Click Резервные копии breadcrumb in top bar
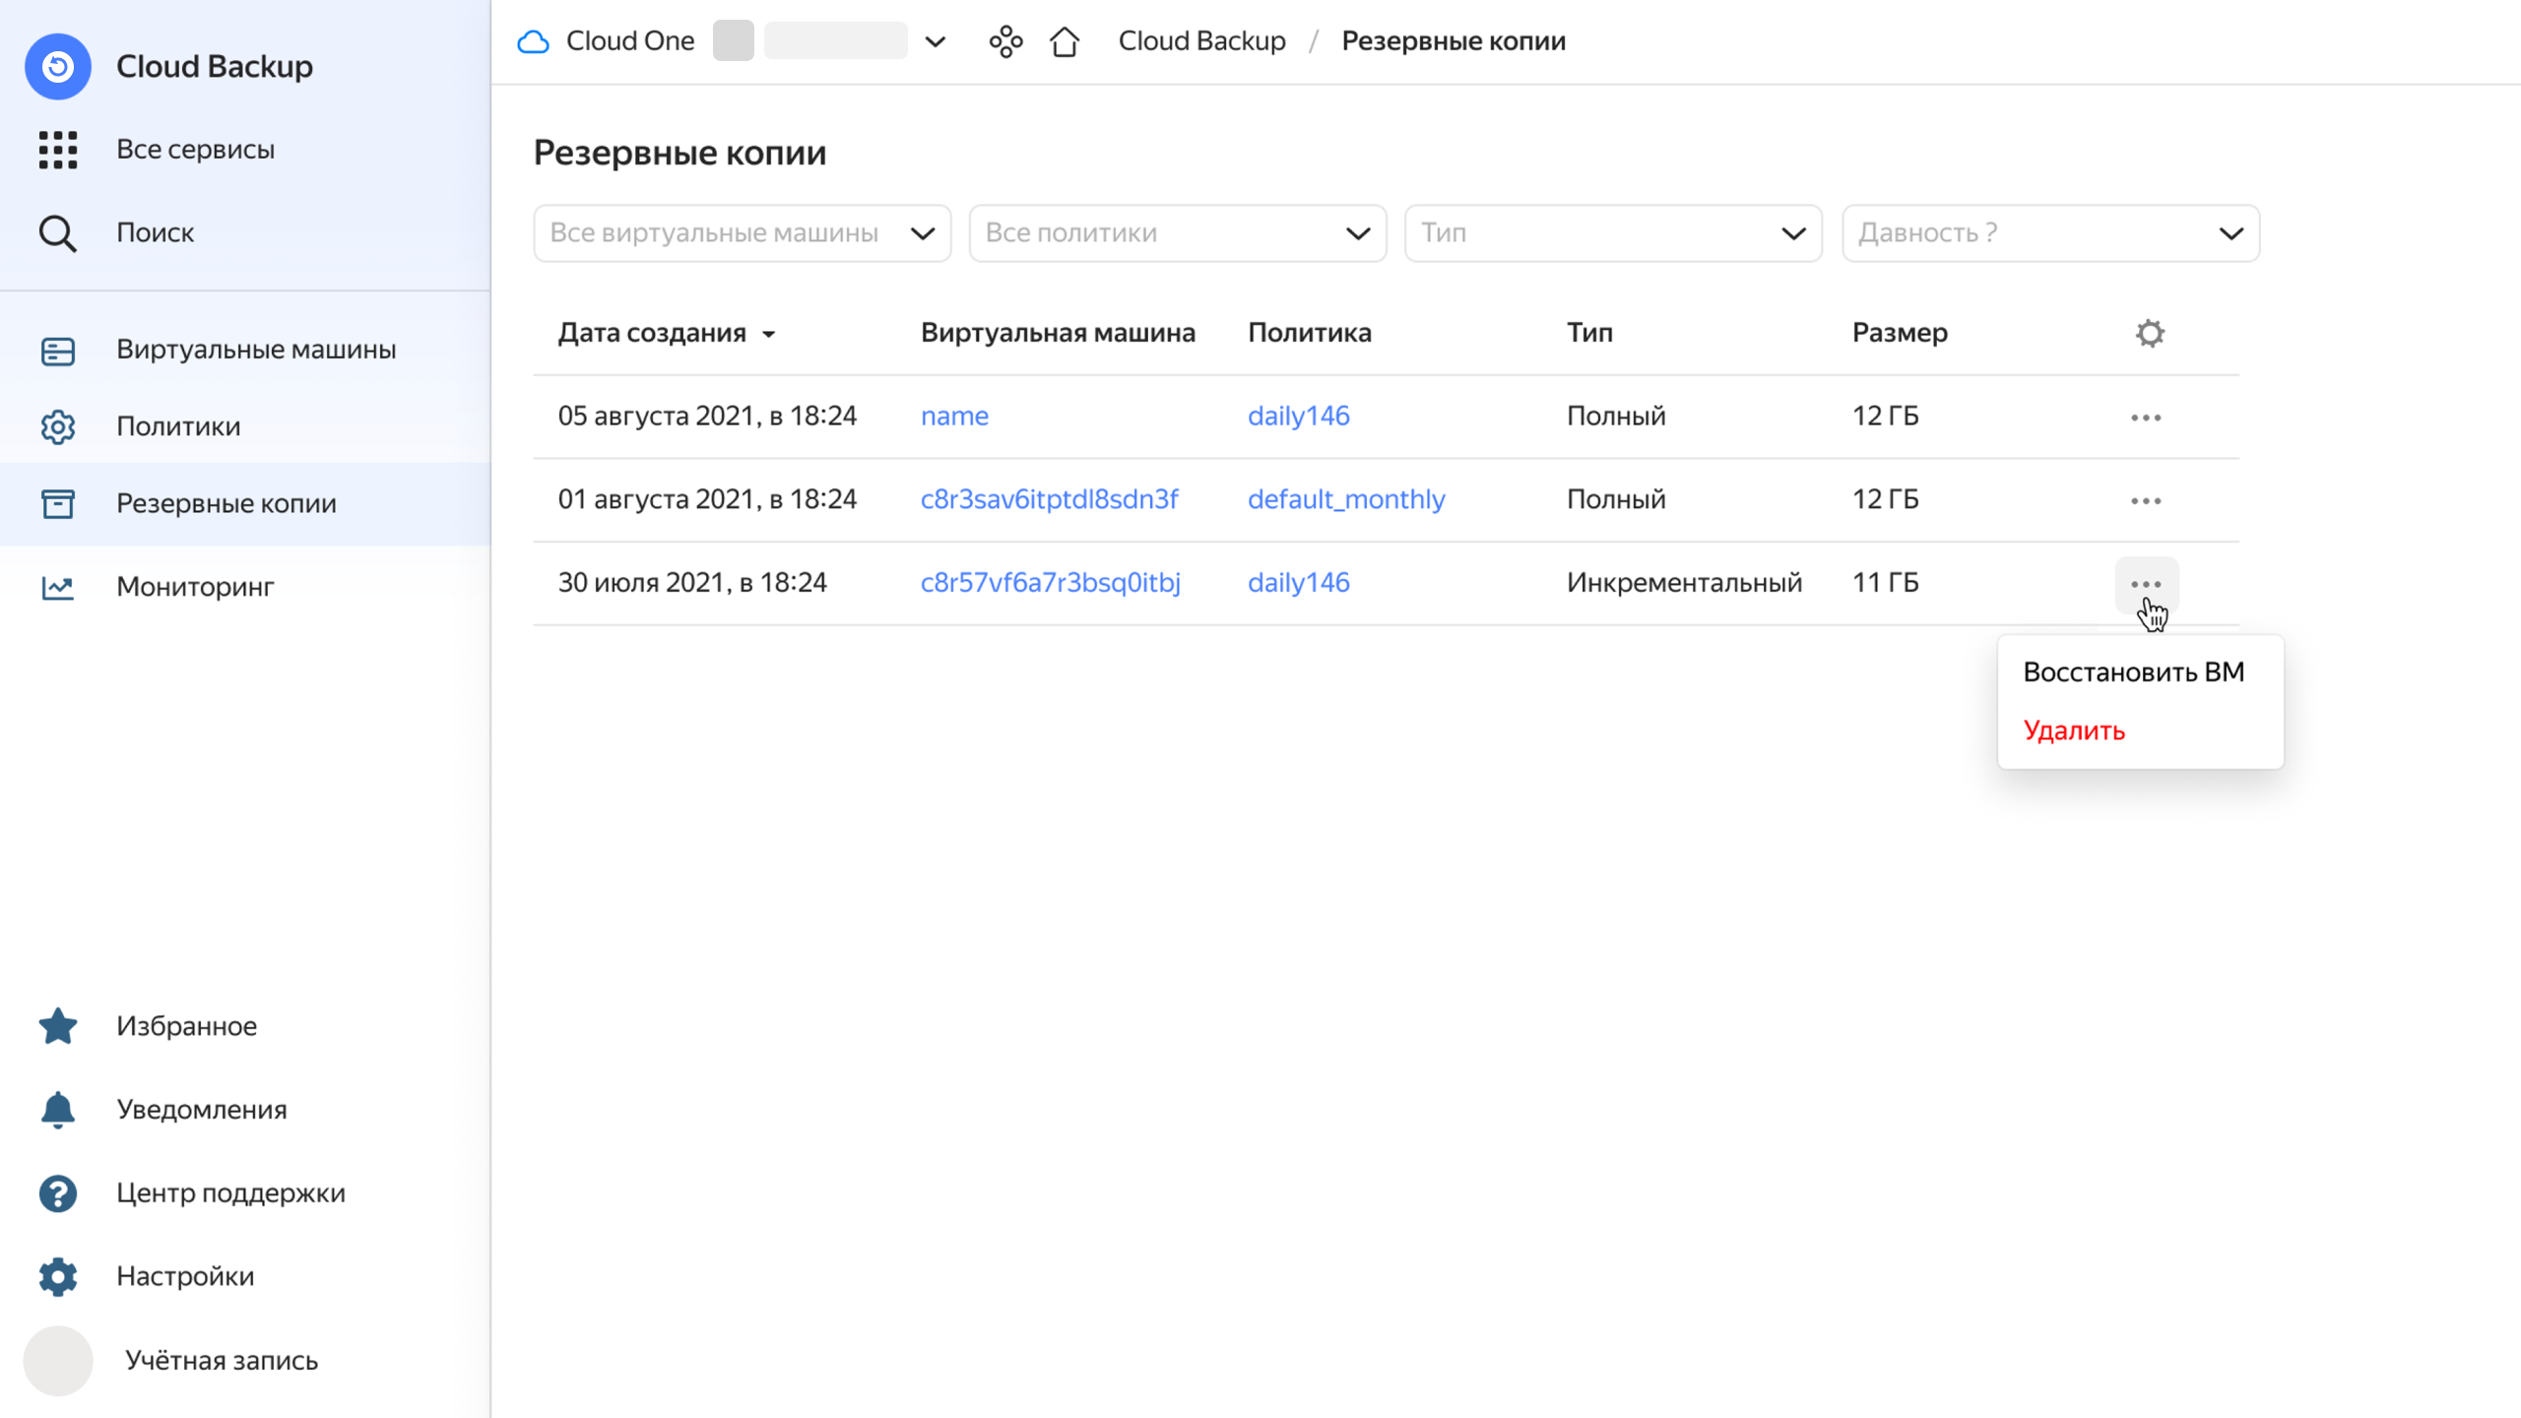This screenshot has height=1418, width=2521. point(1454,41)
